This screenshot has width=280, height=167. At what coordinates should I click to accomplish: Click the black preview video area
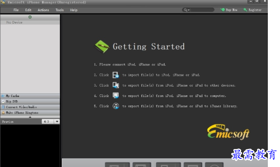[30, 146]
